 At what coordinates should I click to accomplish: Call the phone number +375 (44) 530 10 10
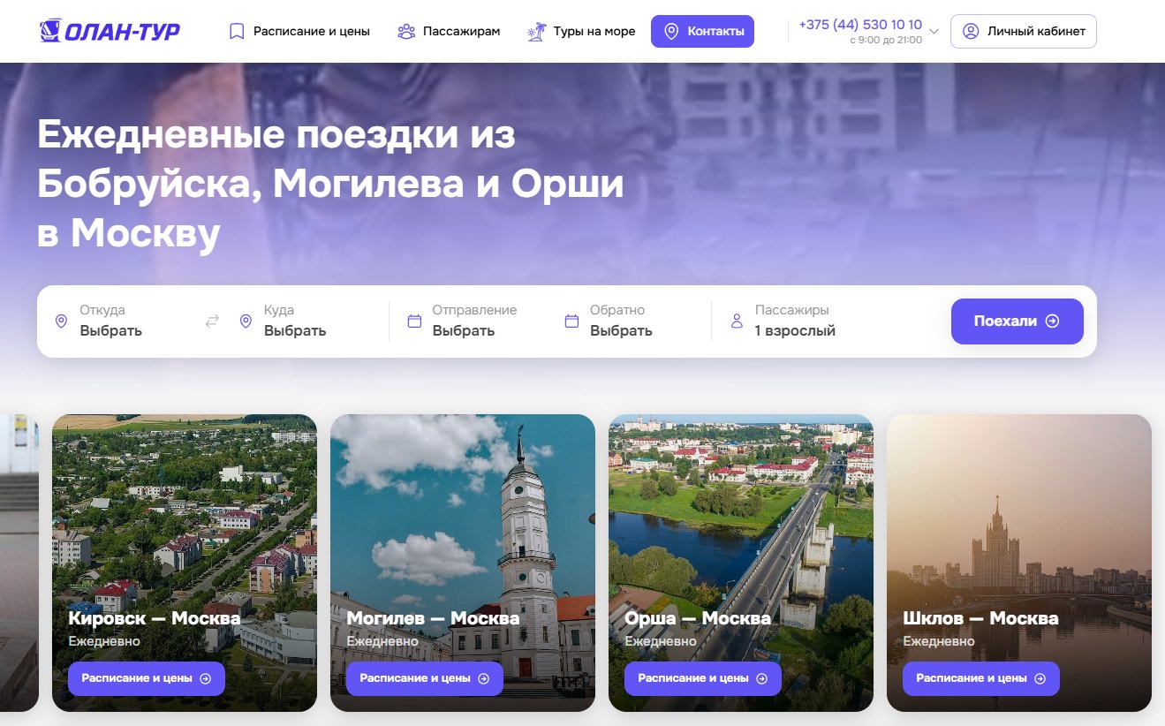(860, 25)
